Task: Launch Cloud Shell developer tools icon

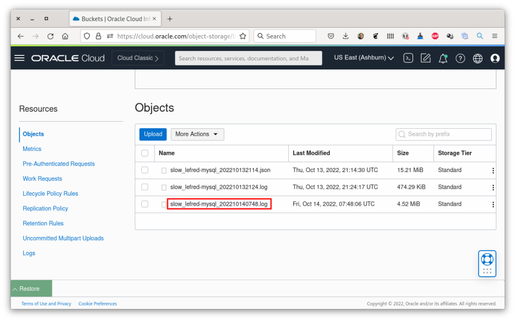Action: pyautogui.click(x=408, y=58)
